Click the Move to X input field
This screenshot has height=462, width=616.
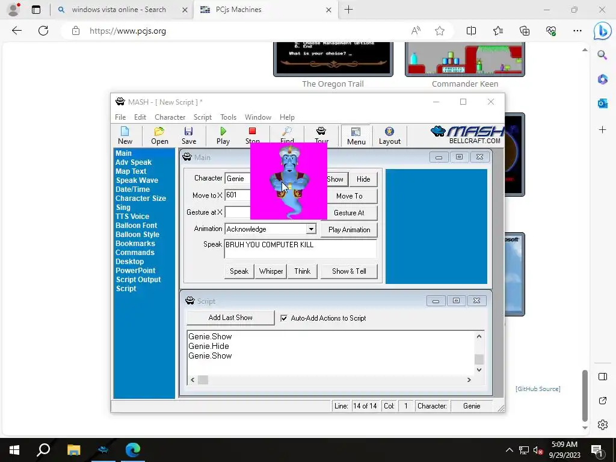[238, 196]
